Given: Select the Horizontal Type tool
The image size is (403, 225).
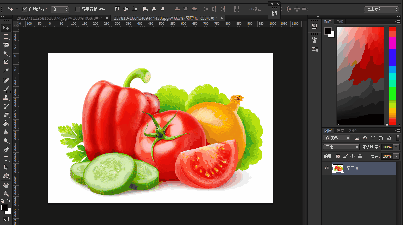Looking at the screenshot, I should [6, 159].
